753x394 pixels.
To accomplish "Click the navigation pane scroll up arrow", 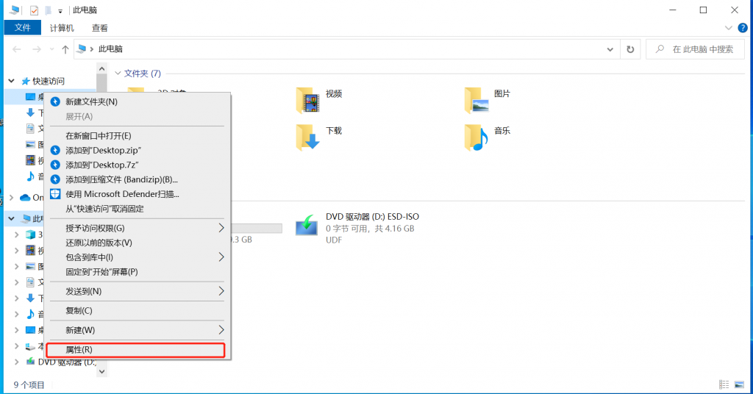I will click(101, 69).
